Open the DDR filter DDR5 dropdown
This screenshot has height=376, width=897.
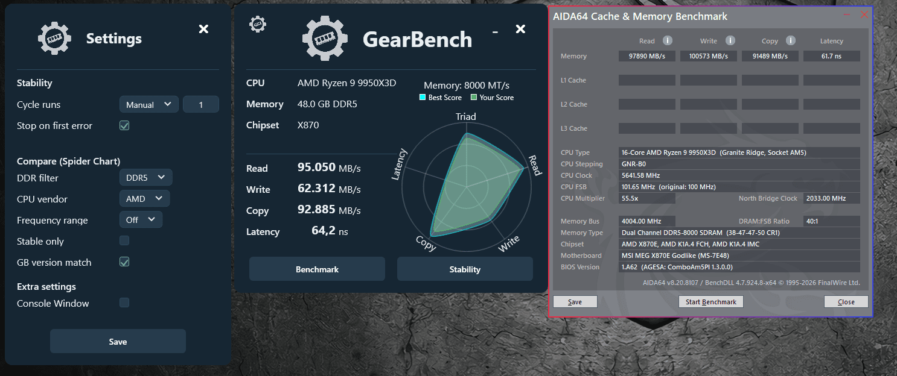[x=146, y=177]
